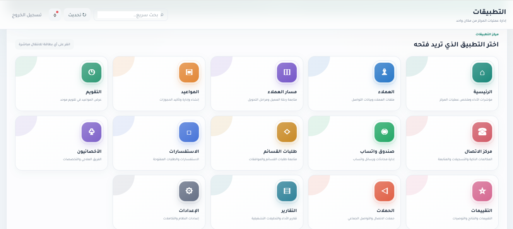
Task: Click description متابعة رحلة العميل ومراحل التحويل
Action: 272,100
